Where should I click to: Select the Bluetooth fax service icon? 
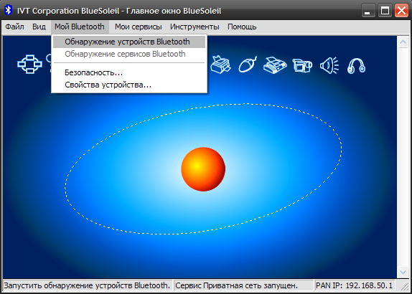pos(275,65)
